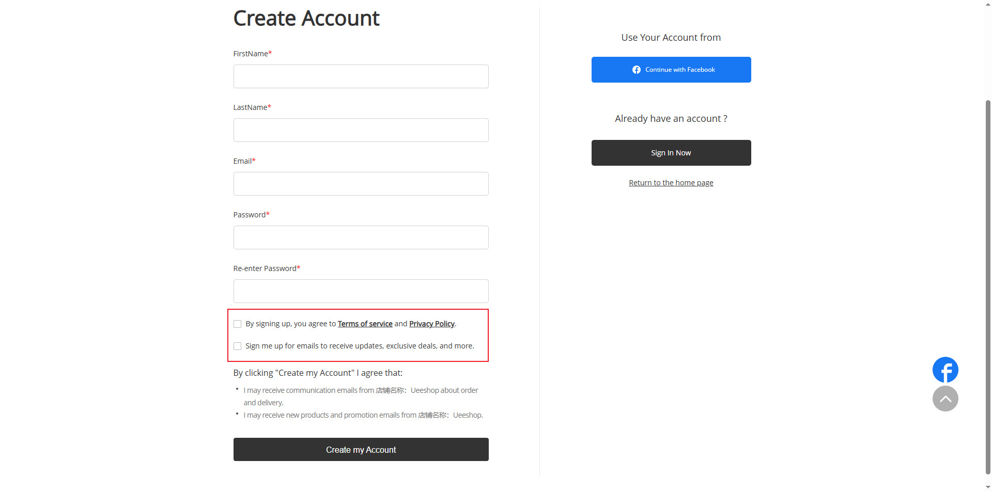Click the Re-enter Password field

point(361,291)
